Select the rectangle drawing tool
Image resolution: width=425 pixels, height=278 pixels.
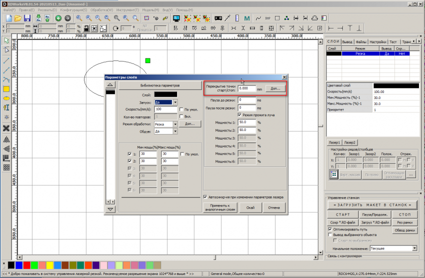click(x=6, y=88)
